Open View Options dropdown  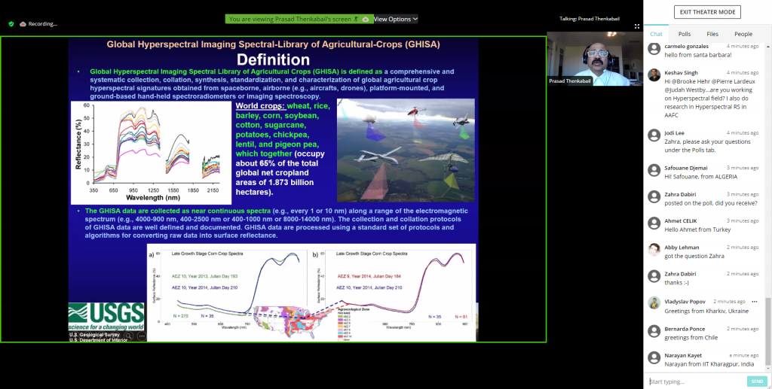coord(395,19)
